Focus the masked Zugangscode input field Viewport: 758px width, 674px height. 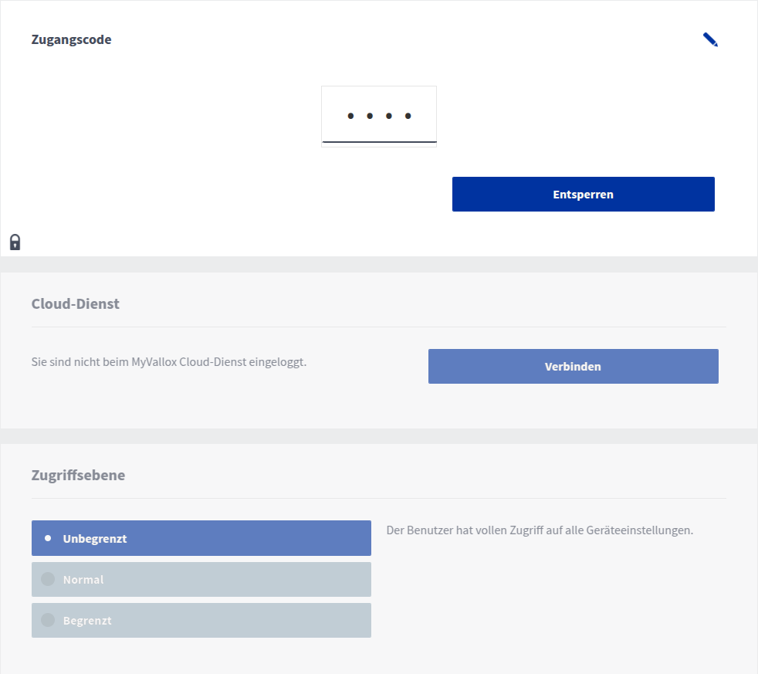379,116
